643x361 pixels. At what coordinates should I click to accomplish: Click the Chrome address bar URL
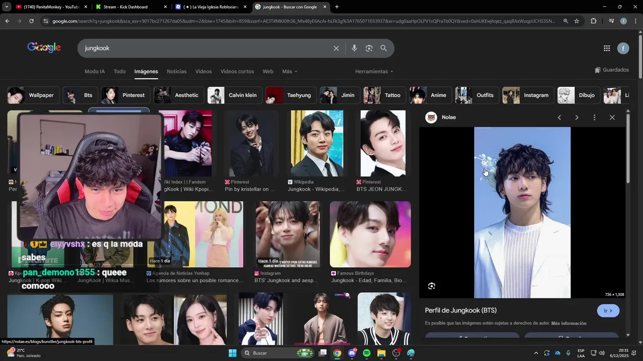point(303,21)
